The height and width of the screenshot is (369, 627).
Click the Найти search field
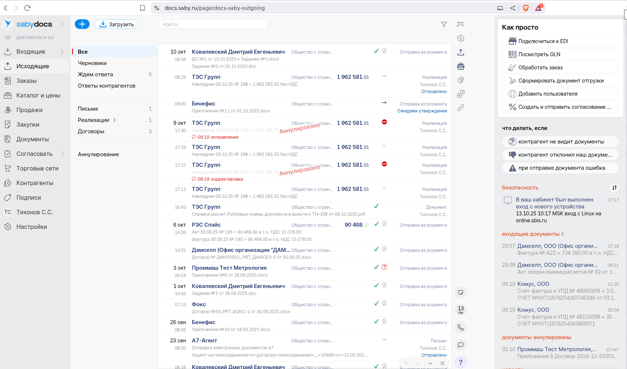213,24
